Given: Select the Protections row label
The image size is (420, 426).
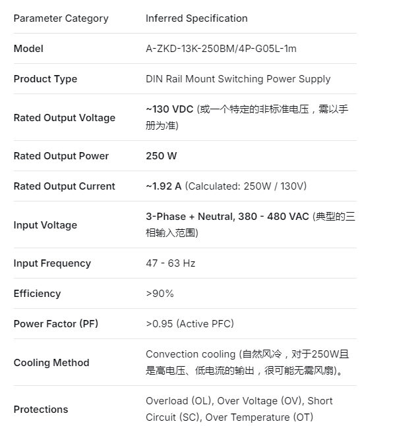Looking at the screenshot, I should [41, 410].
